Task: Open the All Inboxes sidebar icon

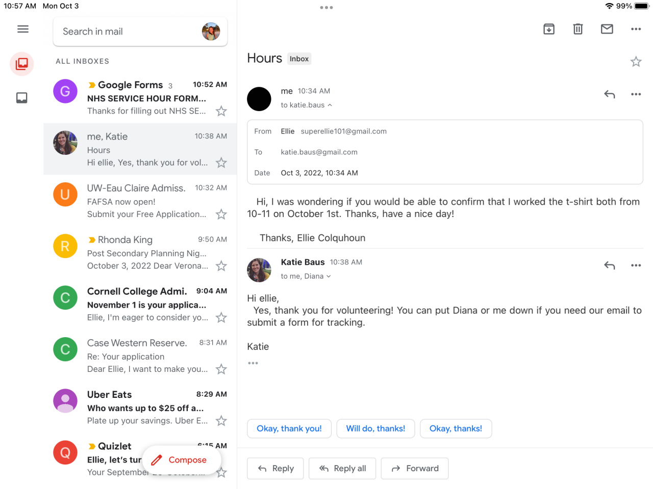Action: point(22,64)
